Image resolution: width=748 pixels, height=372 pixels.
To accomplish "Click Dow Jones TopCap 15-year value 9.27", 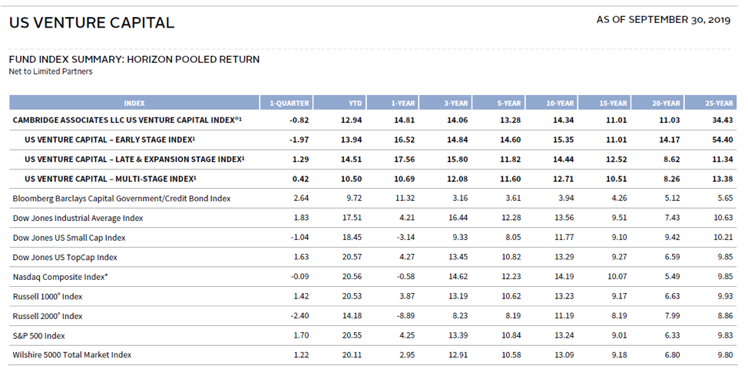I will pyautogui.click(x=619, y=257).
